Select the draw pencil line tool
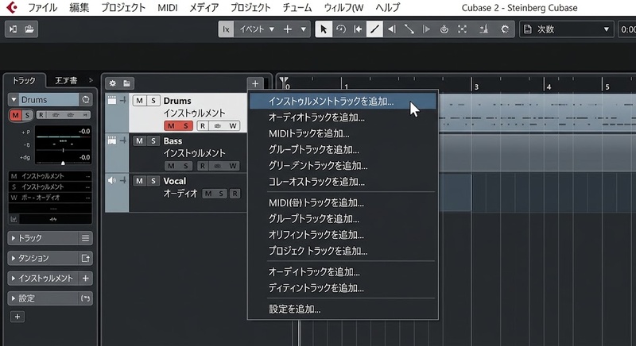Image resolution: width=636 pixels, height=346 pixels. point(374,29)
